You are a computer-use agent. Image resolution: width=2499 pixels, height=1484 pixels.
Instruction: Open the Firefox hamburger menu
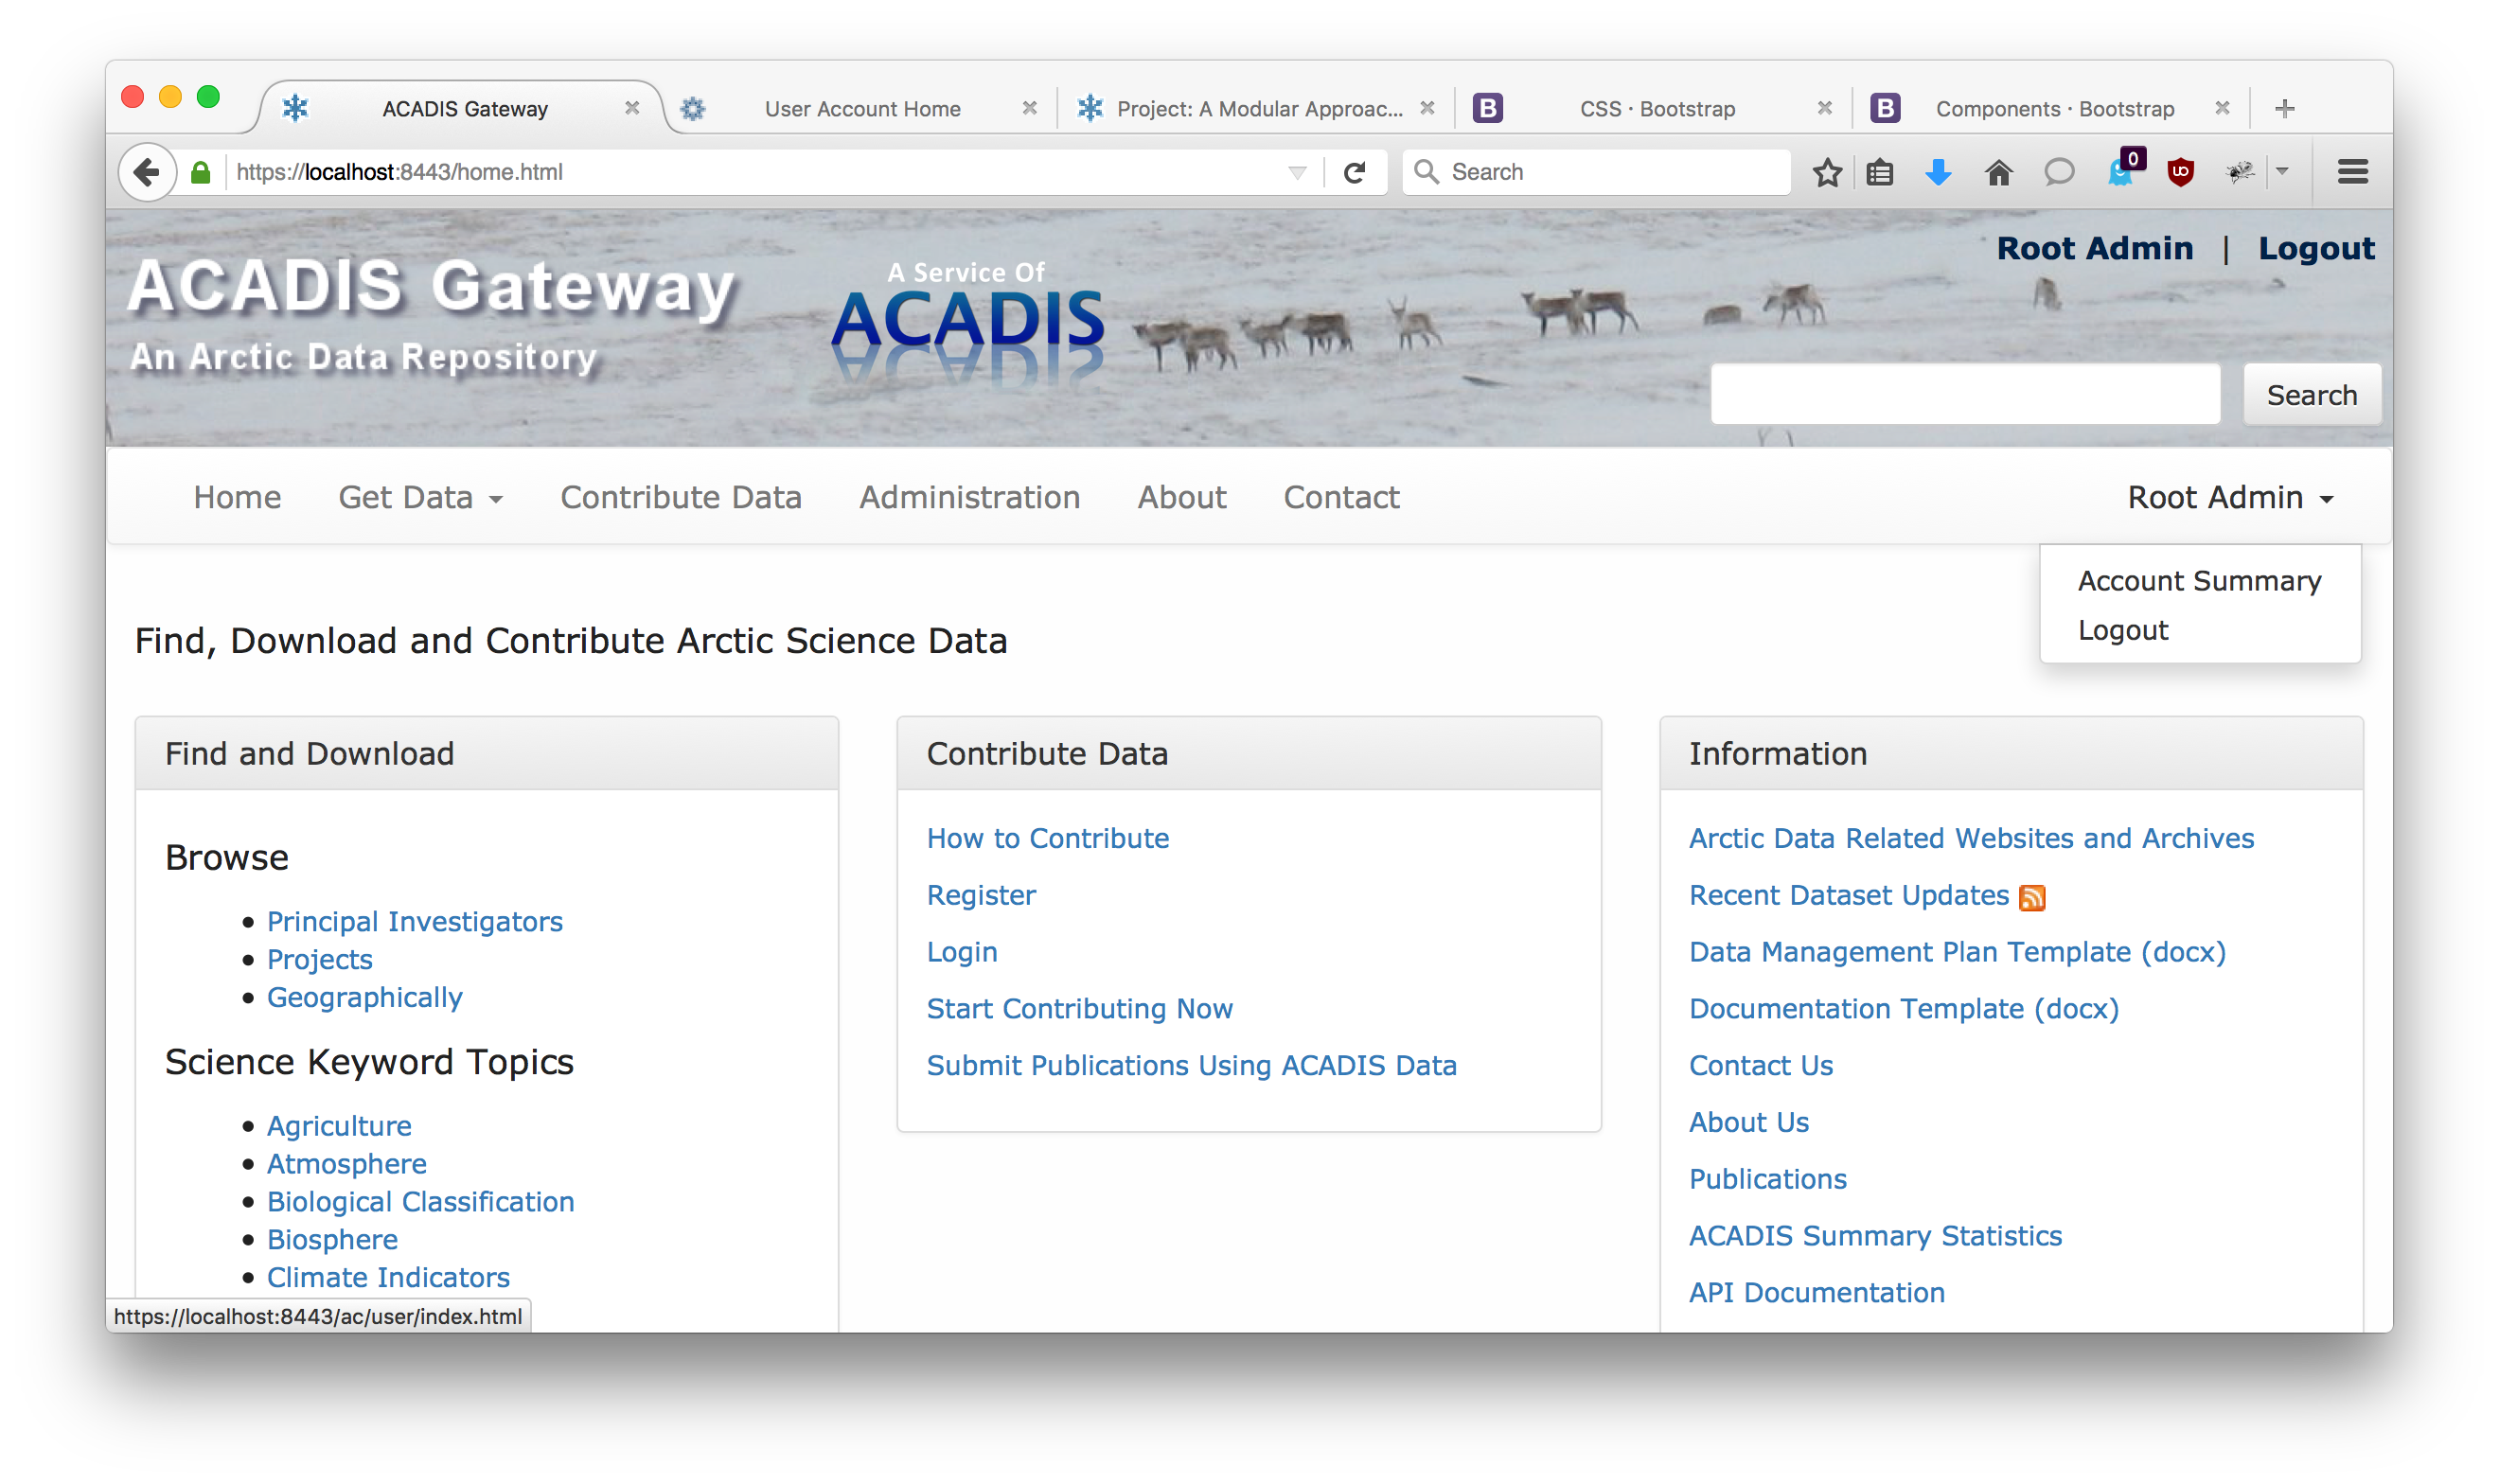click(x=2352, y=172)
